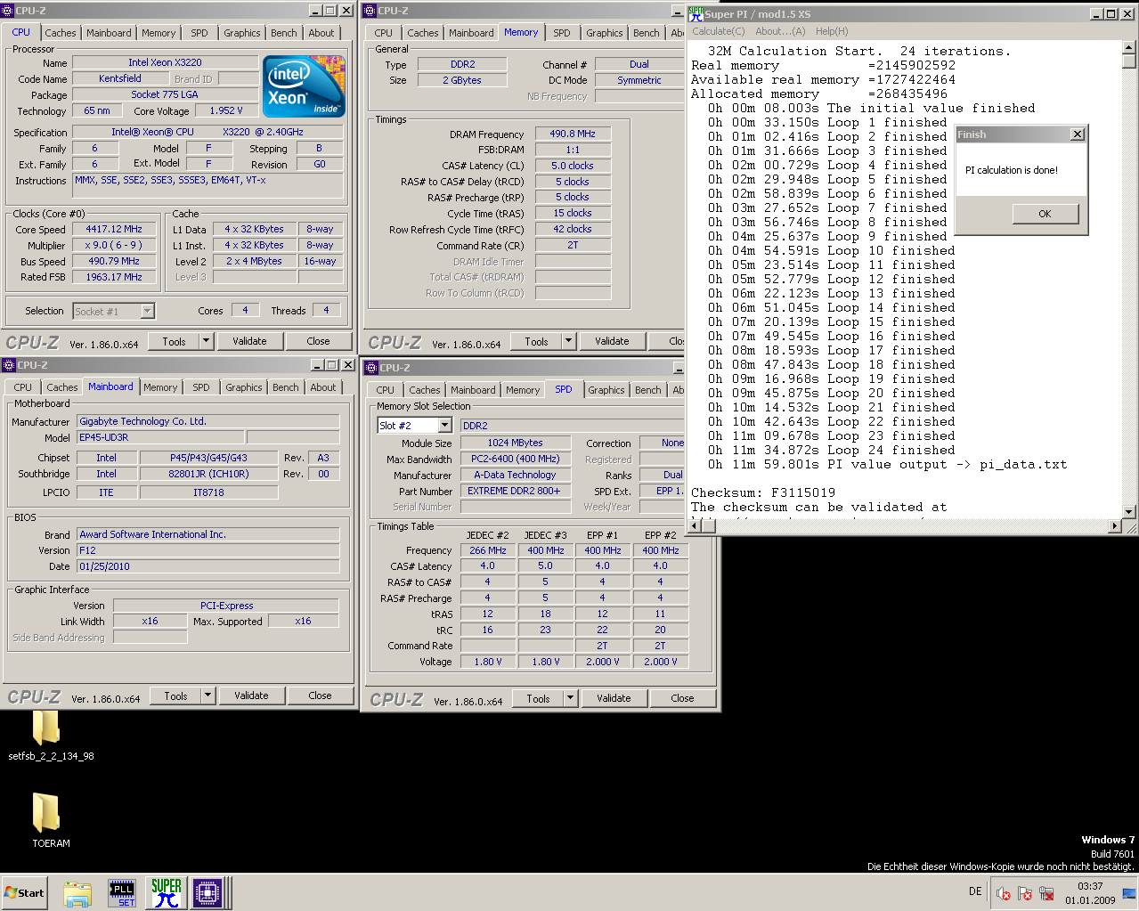Switch to Super PI via its taskbar icon
The image size is (1139, 911).
(x=166, y=893)
